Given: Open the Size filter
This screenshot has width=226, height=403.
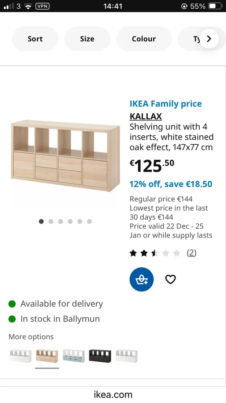Looking at the screenshot, I should point(87,39).
